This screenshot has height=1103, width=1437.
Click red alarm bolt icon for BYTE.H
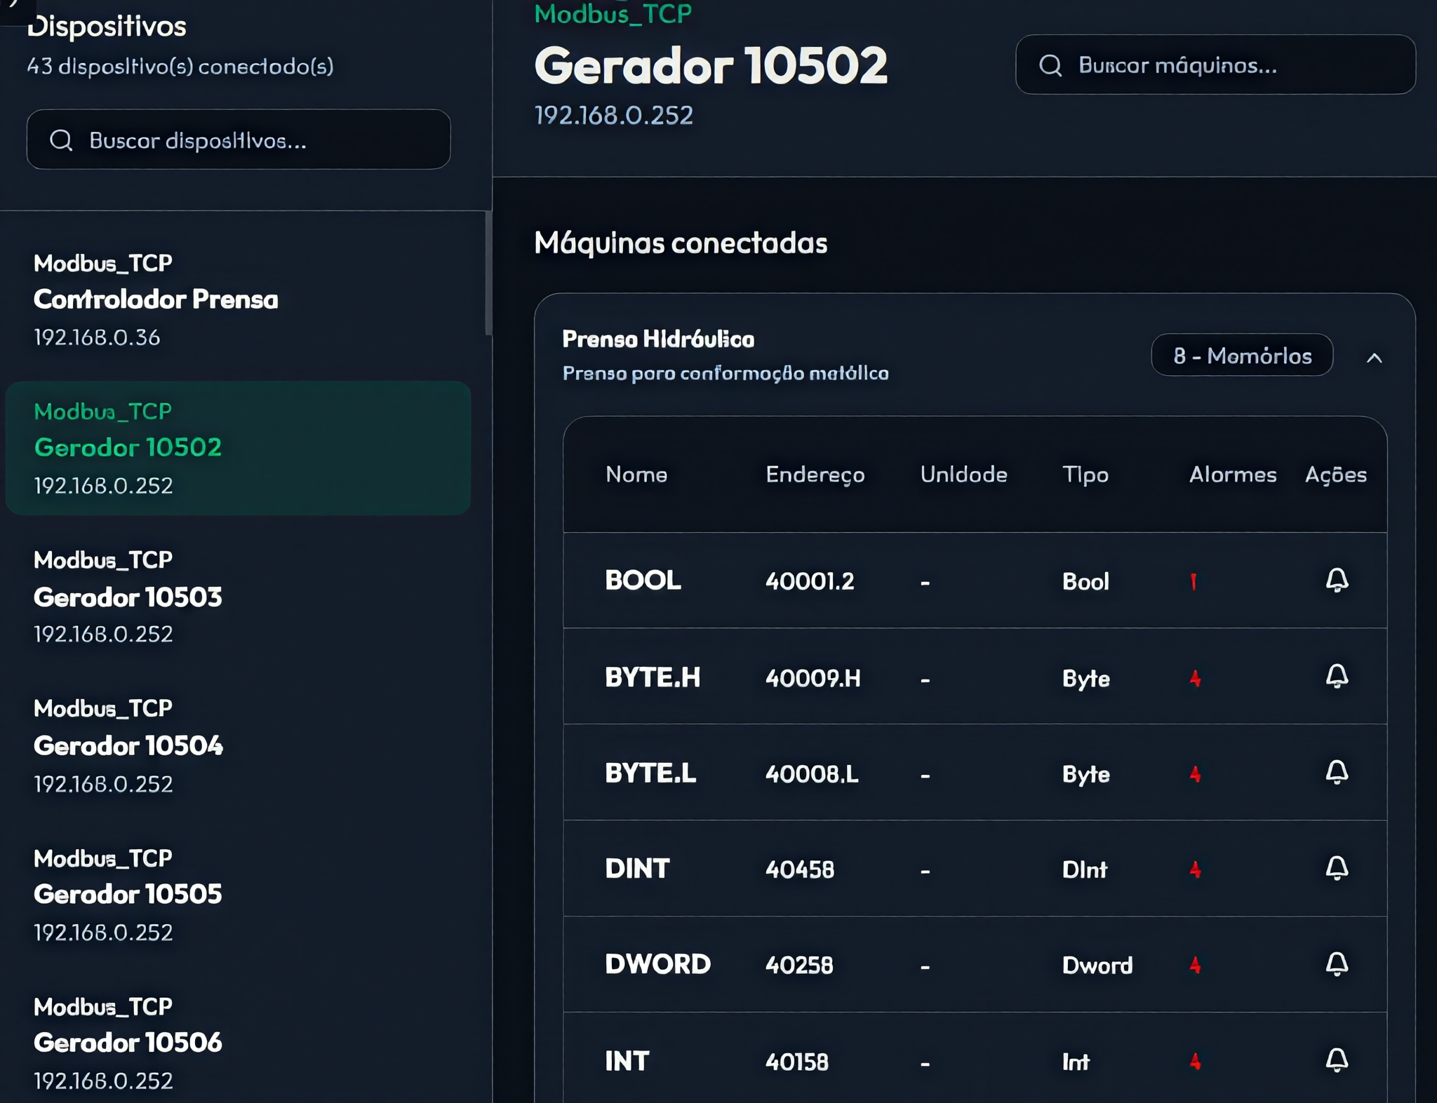1196,678
